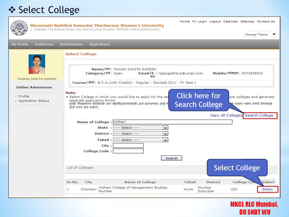Open the District dropdown
The height and width of the screenshot is (217, 289).
tap(141, 134)
